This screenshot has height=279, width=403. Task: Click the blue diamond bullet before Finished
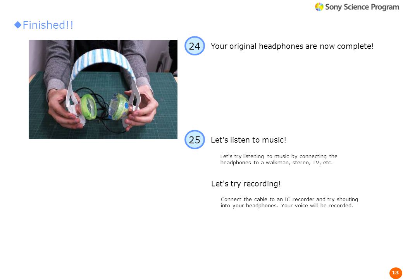[x=18, y=25]
